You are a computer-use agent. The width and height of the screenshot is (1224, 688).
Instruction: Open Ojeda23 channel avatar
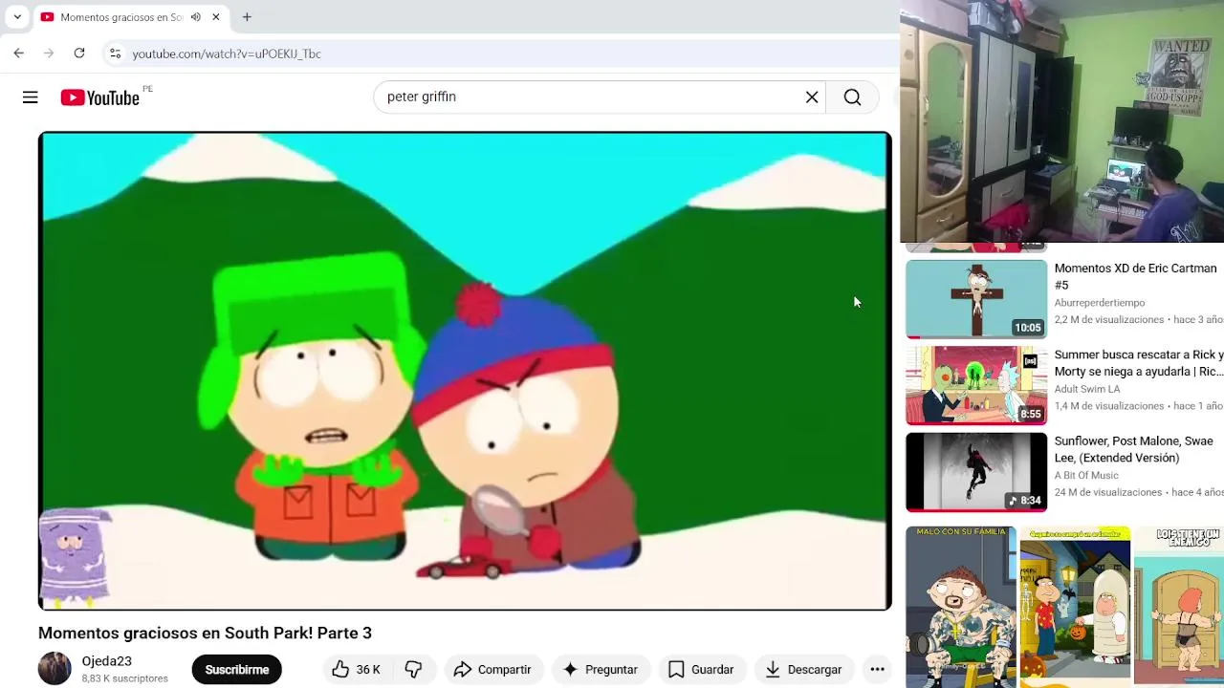pos(55,669)
